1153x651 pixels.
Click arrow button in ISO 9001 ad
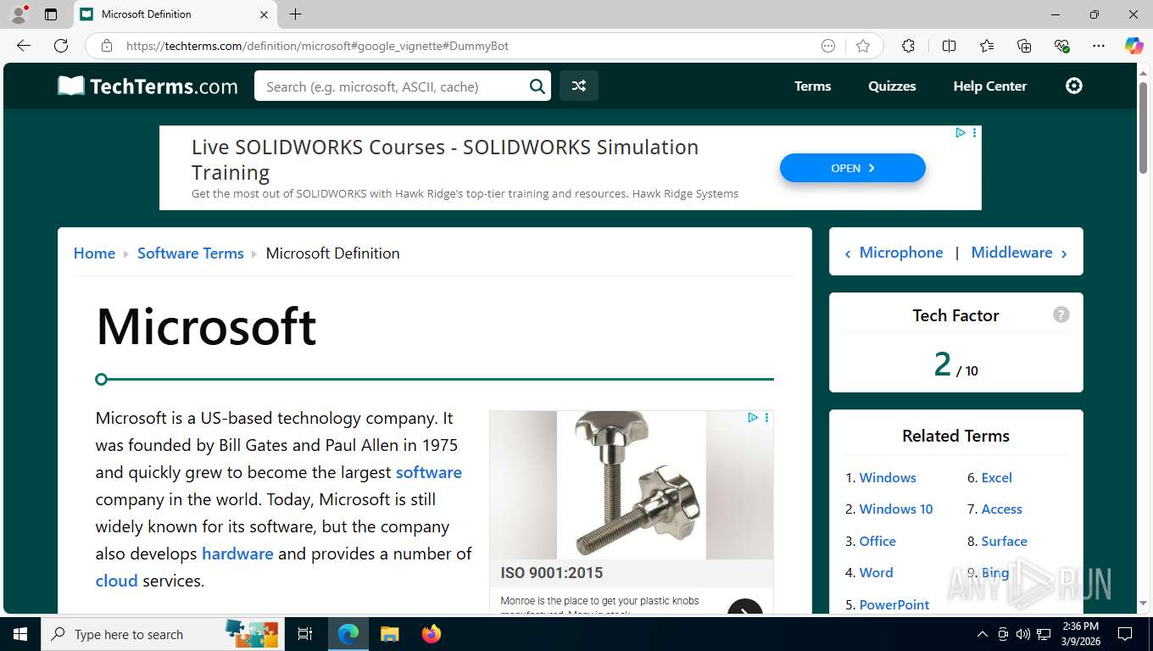pos(745,608)
